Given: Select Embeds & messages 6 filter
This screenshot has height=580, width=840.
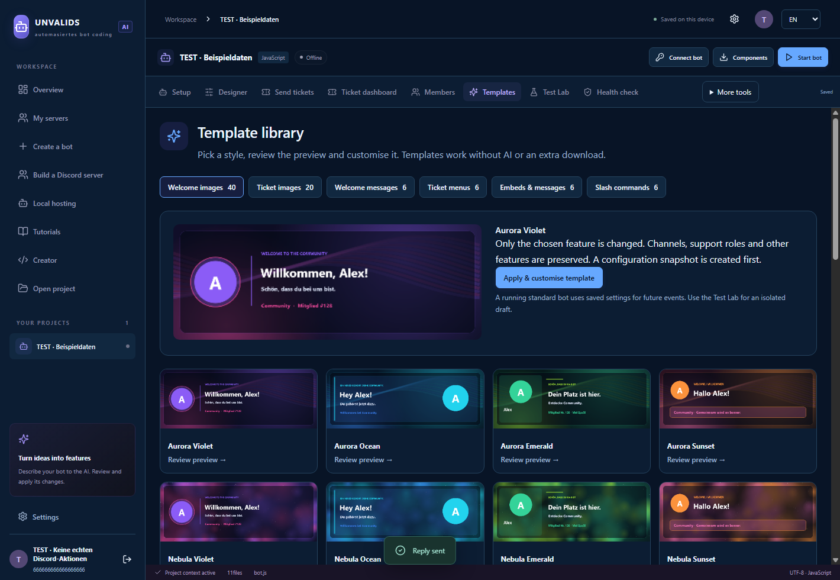Looking at the screenshot, I should pyautogui.click(x=537, y=188).
